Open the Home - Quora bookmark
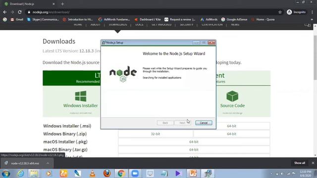Image resolution: width=317 pixels, height=178 pixels. point(263,20)
